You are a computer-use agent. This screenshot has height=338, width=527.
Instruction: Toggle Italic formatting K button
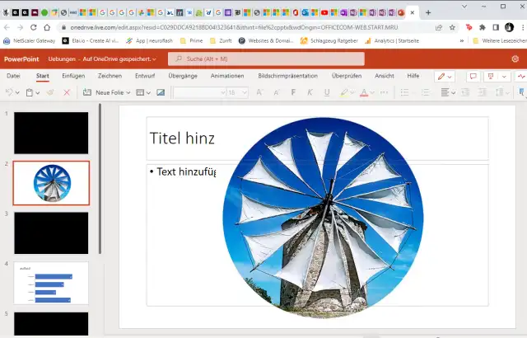pos(310,92)
